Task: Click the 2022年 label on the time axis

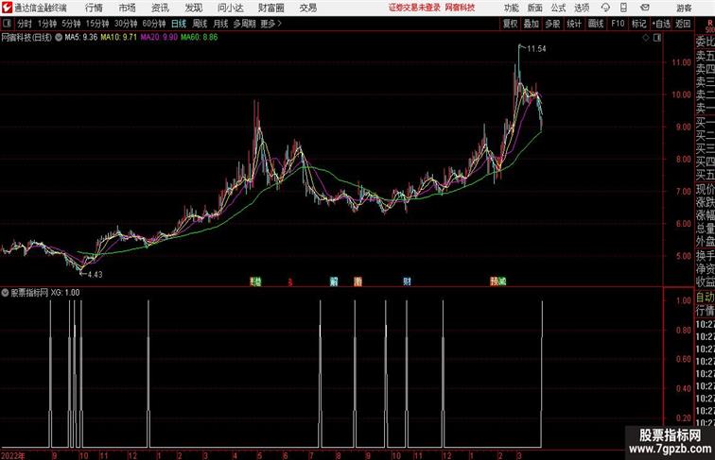Action: (x=13, y=455)
